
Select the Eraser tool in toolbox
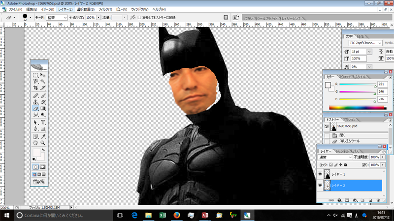(35, 109)
